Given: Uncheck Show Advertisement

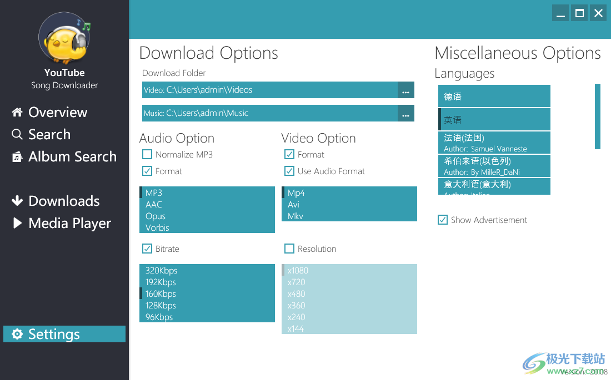Looking at the screenshot, I should pyautogui.click(x=443, y=220).
